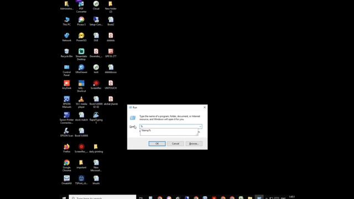The image size is (354, 199).
Task: Select the important folder desktop icon
Action: click(x=81, y=164)
